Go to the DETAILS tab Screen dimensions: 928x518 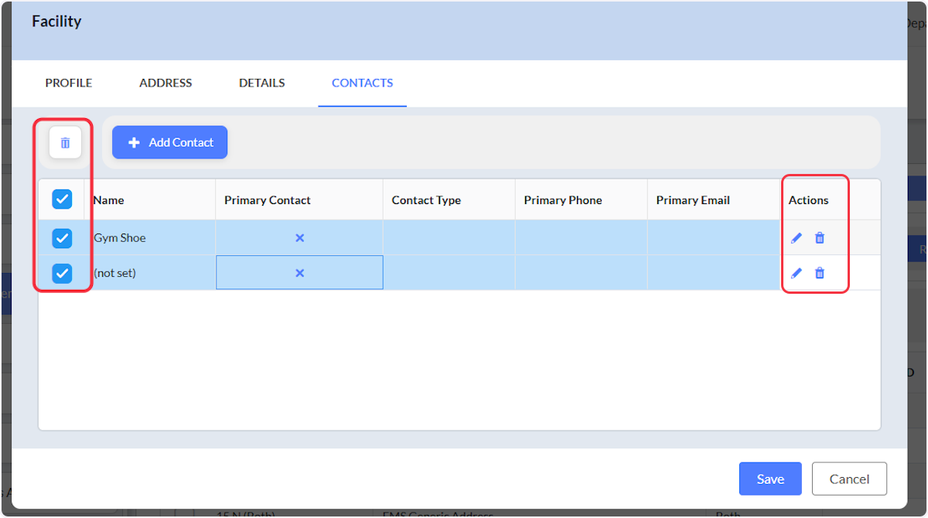[x=262, y=83]
